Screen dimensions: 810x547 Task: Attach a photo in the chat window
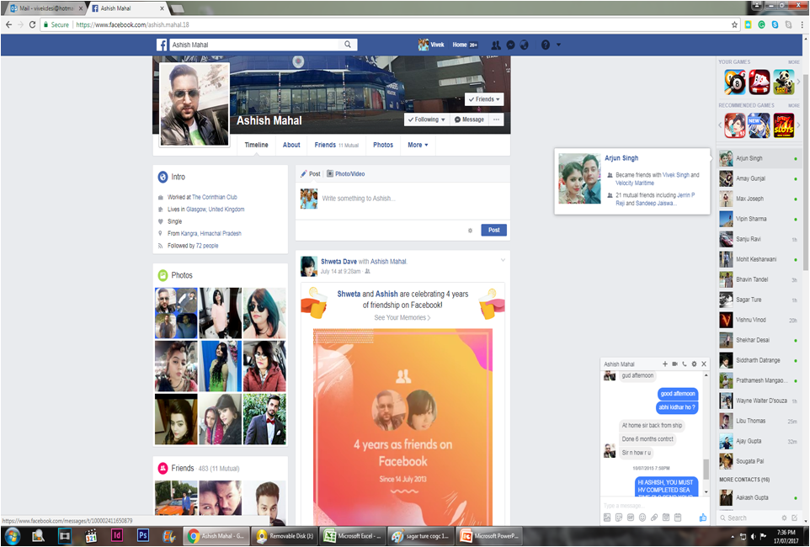[607, 518]
